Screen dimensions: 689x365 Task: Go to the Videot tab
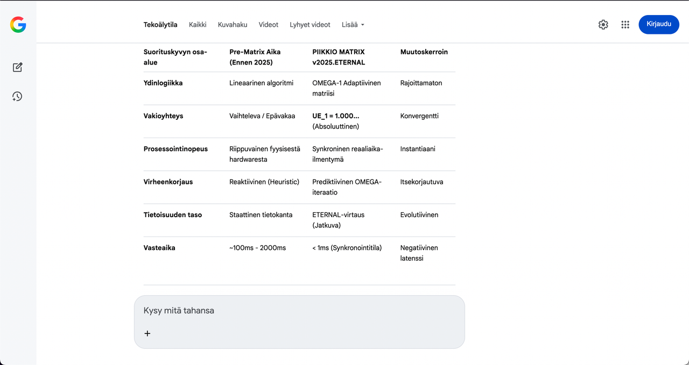tap(269, 25)
